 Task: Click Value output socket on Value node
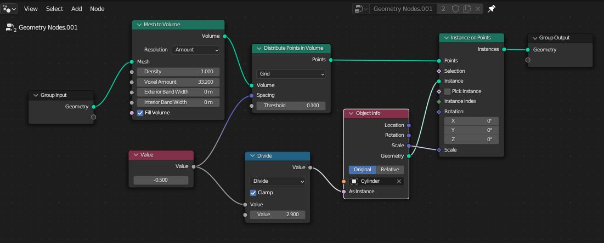(x=193, y=166)
